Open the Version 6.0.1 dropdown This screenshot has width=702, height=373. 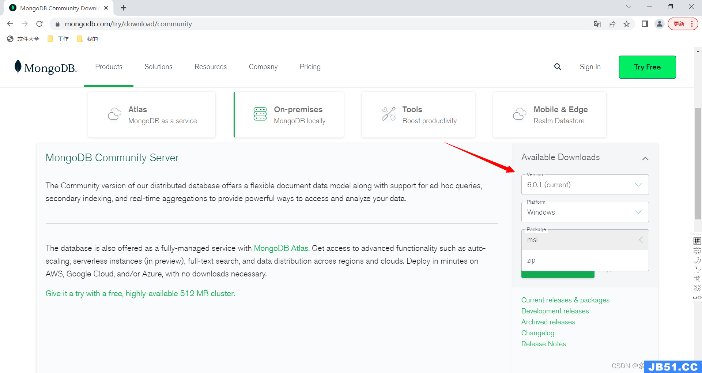pos(585,185)
